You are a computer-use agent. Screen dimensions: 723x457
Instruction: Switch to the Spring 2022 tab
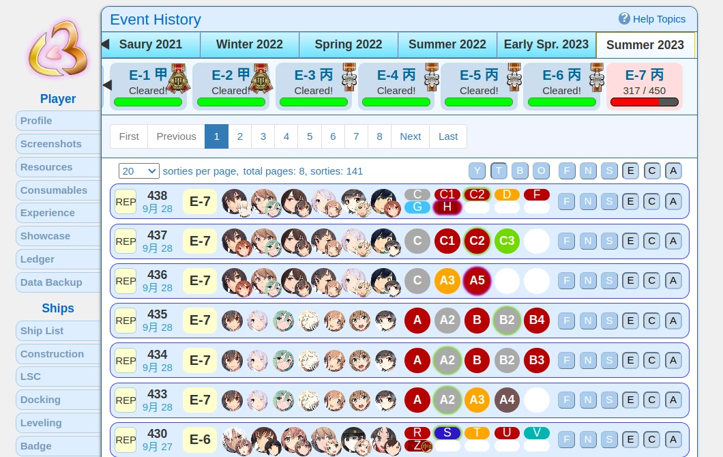pyautogui.click(x=348, y=45)
